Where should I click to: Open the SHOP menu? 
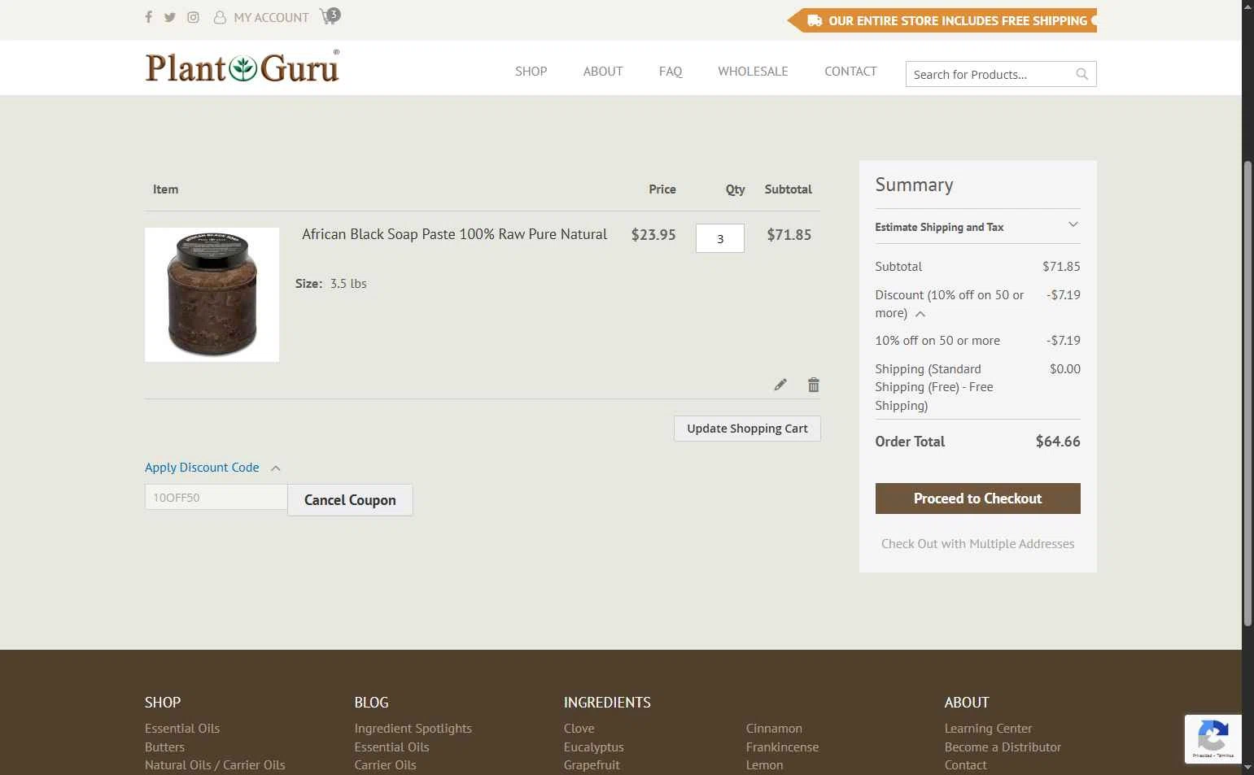click(531, 72)
